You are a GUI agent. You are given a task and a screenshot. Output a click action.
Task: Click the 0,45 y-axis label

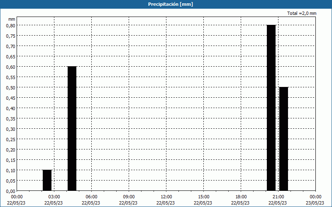tap(11, 98)
